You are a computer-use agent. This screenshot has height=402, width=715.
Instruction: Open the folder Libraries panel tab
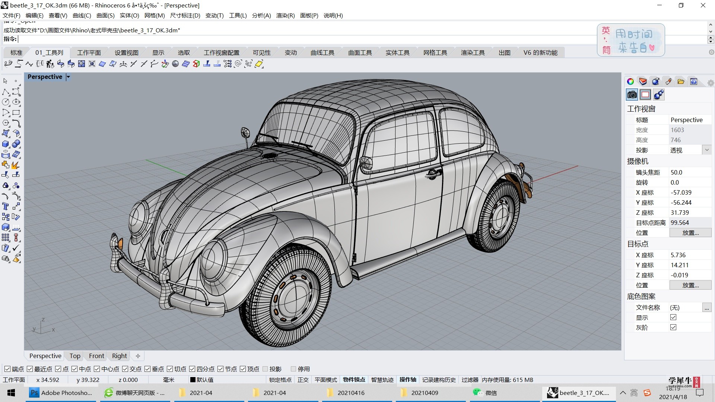coord(681,82)
